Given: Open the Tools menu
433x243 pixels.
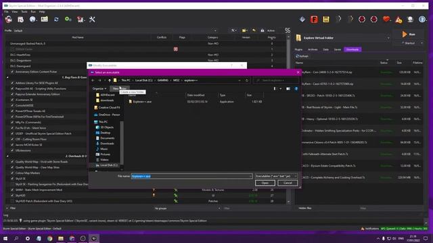Looking at the screenshot, I should click(24, 12).
